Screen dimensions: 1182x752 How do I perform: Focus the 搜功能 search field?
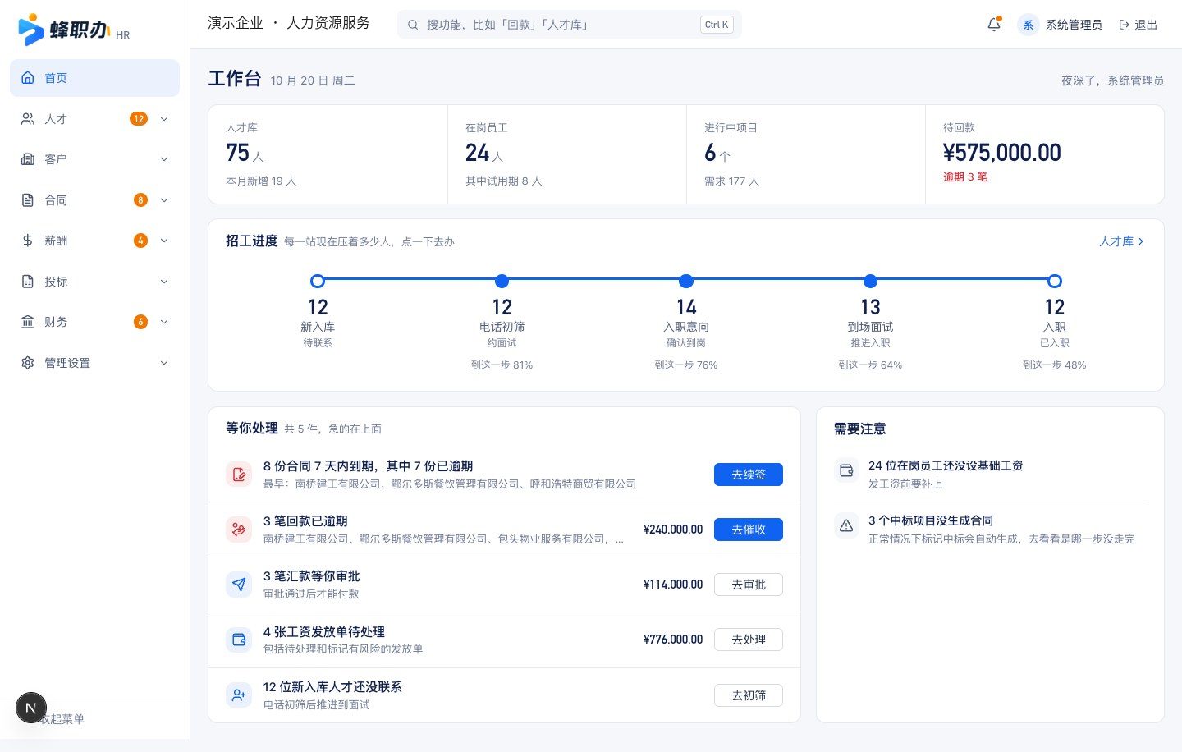pyautogui.click(x=570, y=25)
